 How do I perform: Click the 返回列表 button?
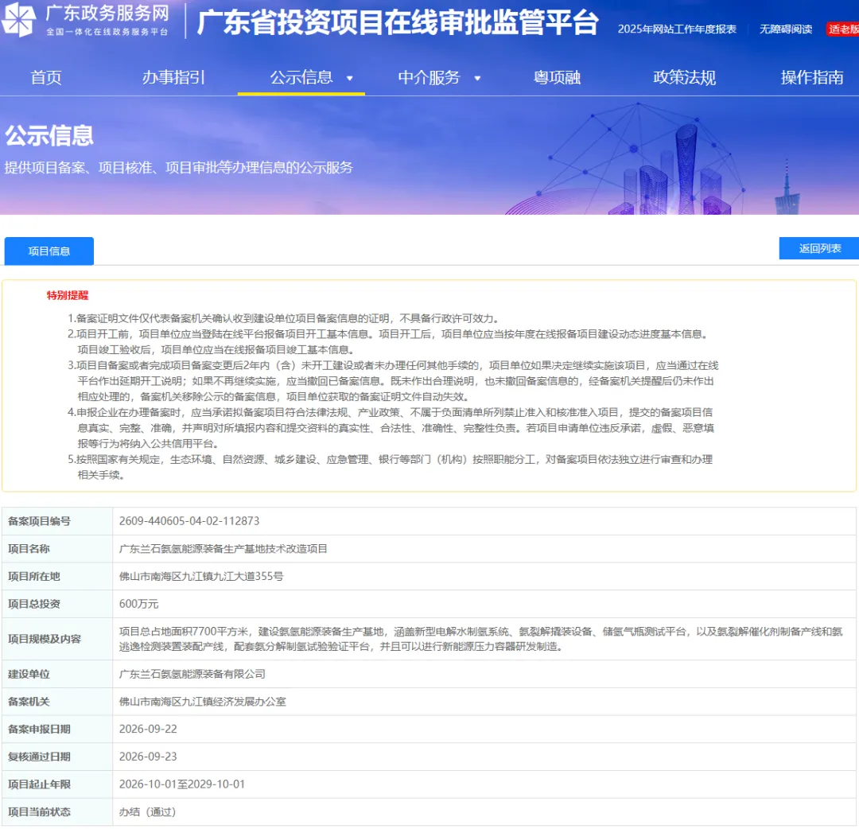click(819, 248)
